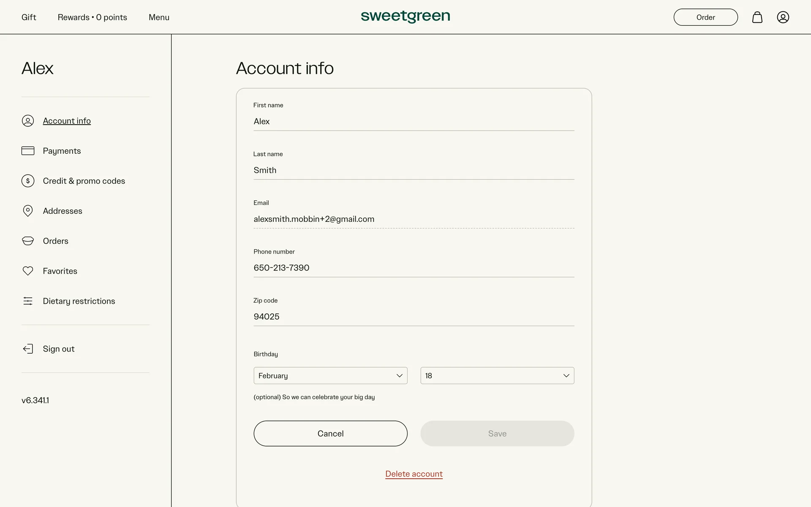Click the Order button in header

705,17
